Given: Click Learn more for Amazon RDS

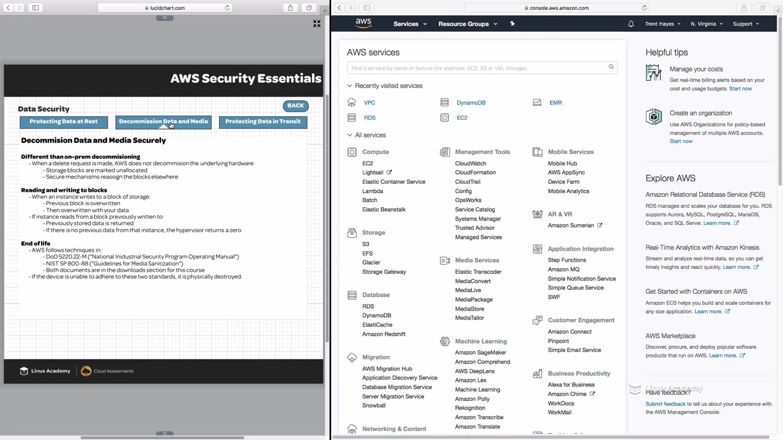Looking at the screenshot, I should tap(721, 223).
